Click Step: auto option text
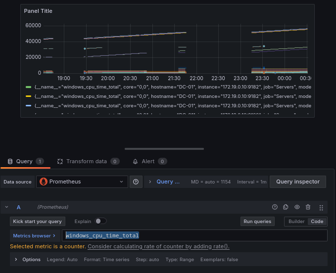336x273 pixels. (x=147, y=260)
